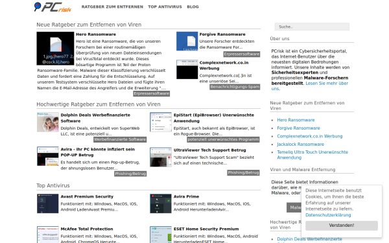
Task: Open EpiStart EpiBrowser thumbnail
Action: tap(161, 122)
